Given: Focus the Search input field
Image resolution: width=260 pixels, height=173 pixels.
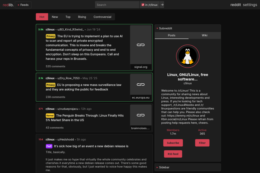Looking at the screenshot, I should click(x=117, y=5).
